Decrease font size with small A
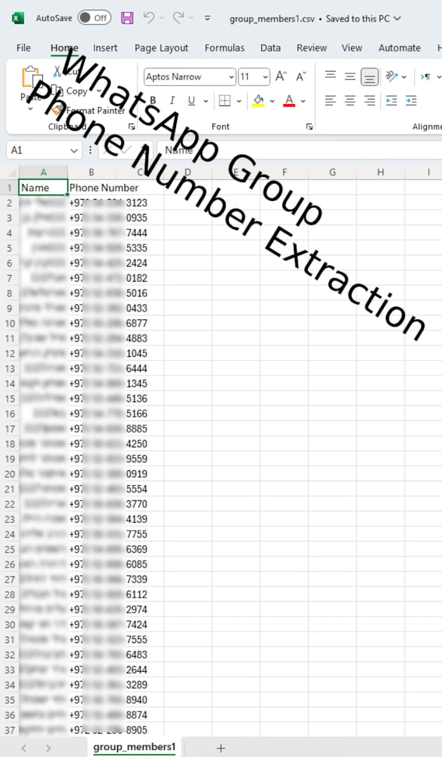The width and height of the screenshot is (442, 757). click(x=301, y=76)
